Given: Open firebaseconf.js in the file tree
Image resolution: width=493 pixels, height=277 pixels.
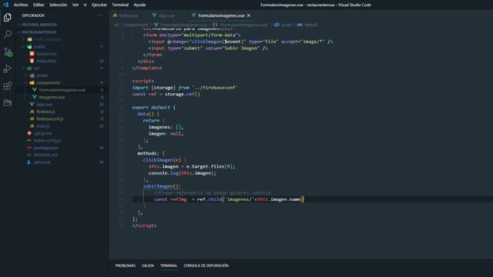Looking at the screenshot, I should point(50,118).
